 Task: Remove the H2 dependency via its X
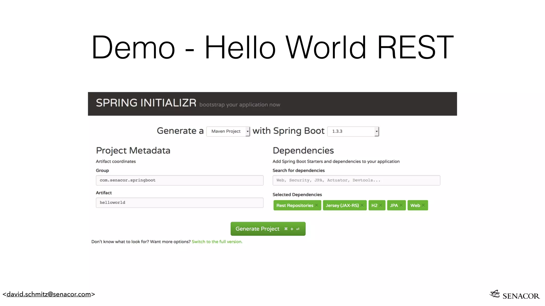pos(381,205)
